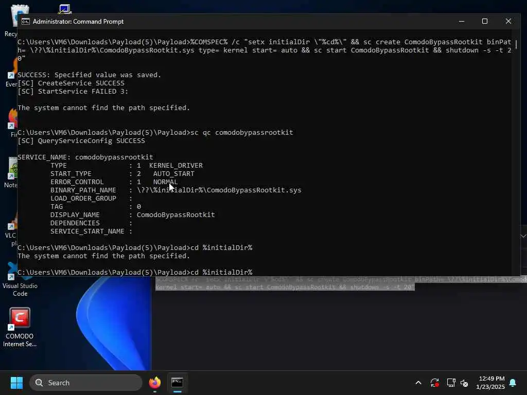Click the KERNEL_DRIVER type value
The image size is (527, 395).
click(176, 165)
